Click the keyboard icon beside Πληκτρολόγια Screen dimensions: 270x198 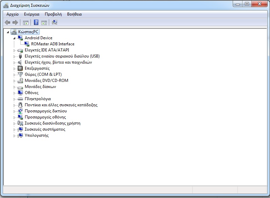click(x=20, y=99)
